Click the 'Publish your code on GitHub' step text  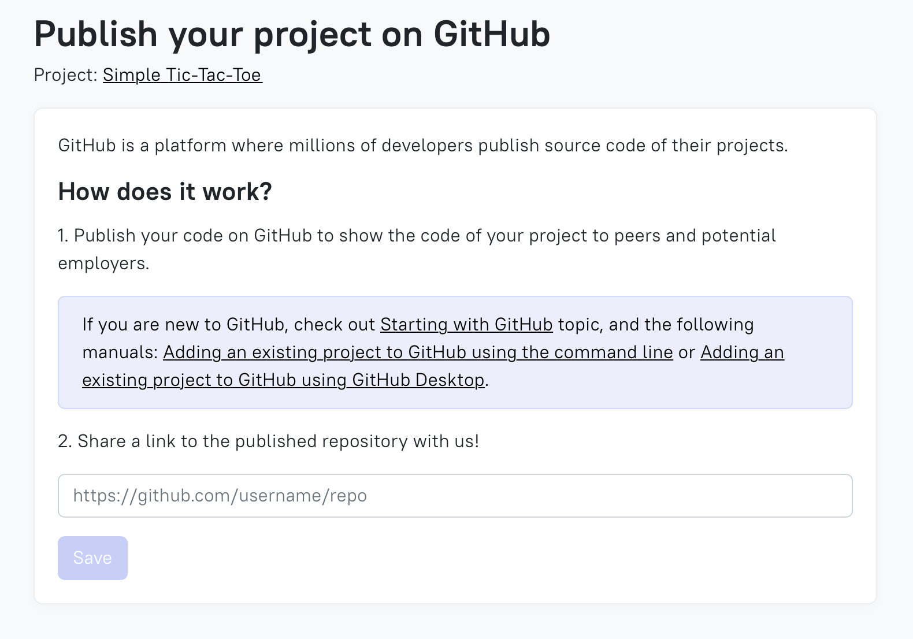[x=417, y=250]
